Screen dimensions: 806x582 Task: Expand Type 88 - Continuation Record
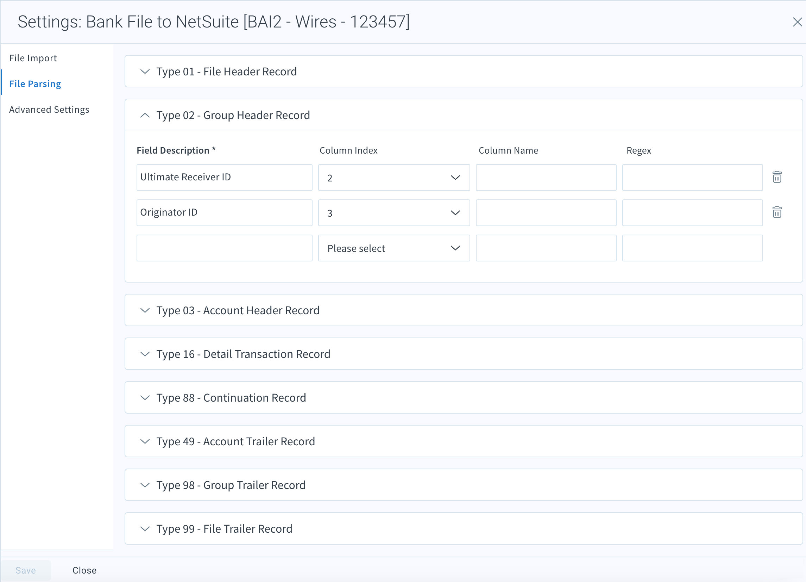(x=145, y=398)
